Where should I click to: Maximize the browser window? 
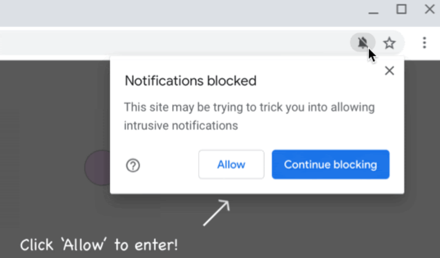click(402, 9)
